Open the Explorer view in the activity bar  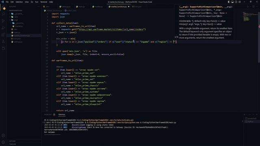[x=3, y=7]
